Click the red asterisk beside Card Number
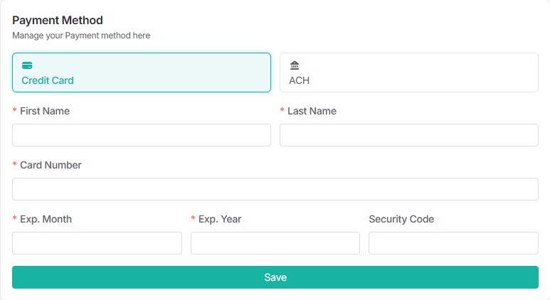The image size is (550, 300). tap(15, 166)
